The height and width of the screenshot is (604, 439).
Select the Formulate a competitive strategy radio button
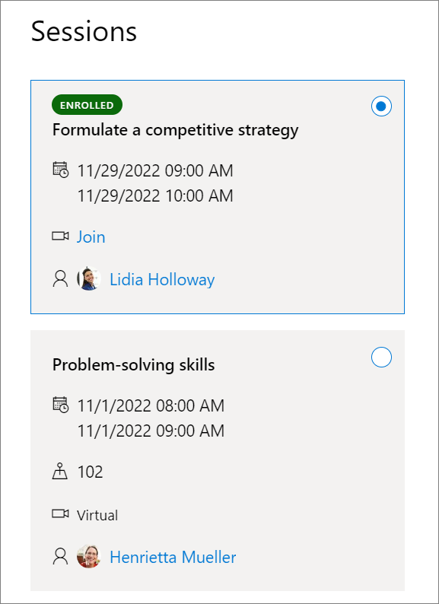(x=381, y=106)
